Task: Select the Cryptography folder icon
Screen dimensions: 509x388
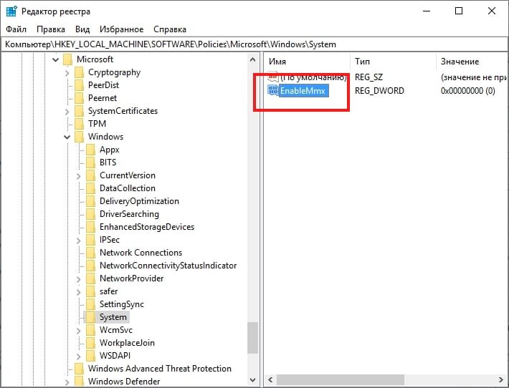Action: pos(79,72)
